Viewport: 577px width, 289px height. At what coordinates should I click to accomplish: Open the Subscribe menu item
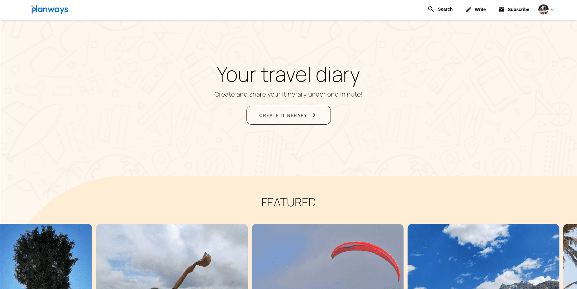coord(514,9)
